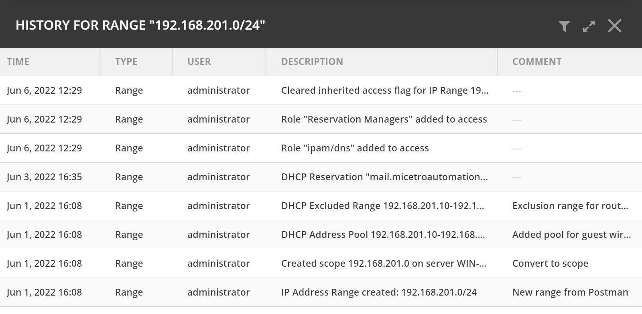The image size is (642, 314).
Task: Select the 'Created scope 192.168.201.0' row
Action: click(321, 264)
